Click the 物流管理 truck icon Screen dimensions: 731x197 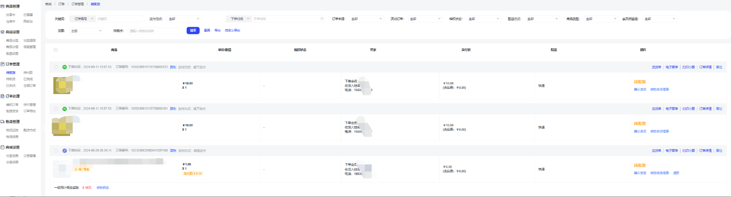[3, 122]
